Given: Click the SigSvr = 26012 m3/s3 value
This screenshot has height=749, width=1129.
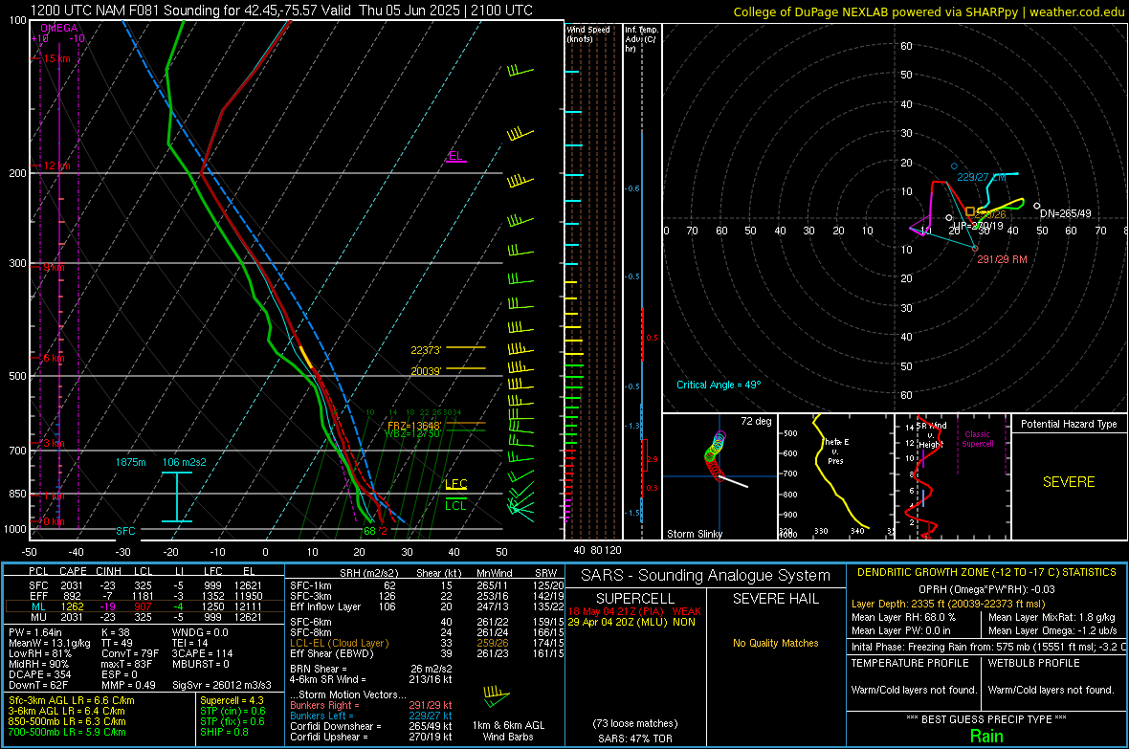Looking at the screenshot, I should click(x=222, y=685).
